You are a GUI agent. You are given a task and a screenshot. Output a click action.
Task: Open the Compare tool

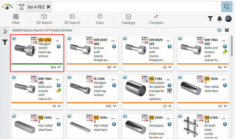click(156, 19)
